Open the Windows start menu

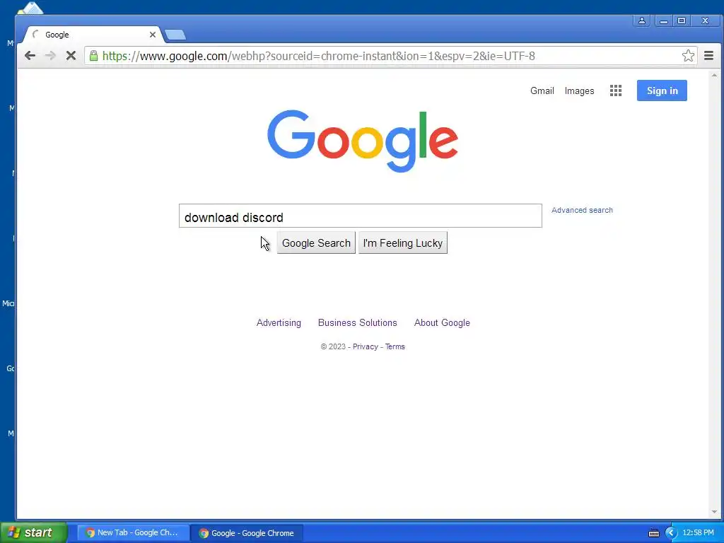click(33, 532)
